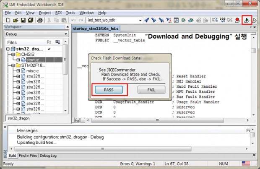Click 'Building configuration: stm32_dragon - Debug' message

coord(60,137)
